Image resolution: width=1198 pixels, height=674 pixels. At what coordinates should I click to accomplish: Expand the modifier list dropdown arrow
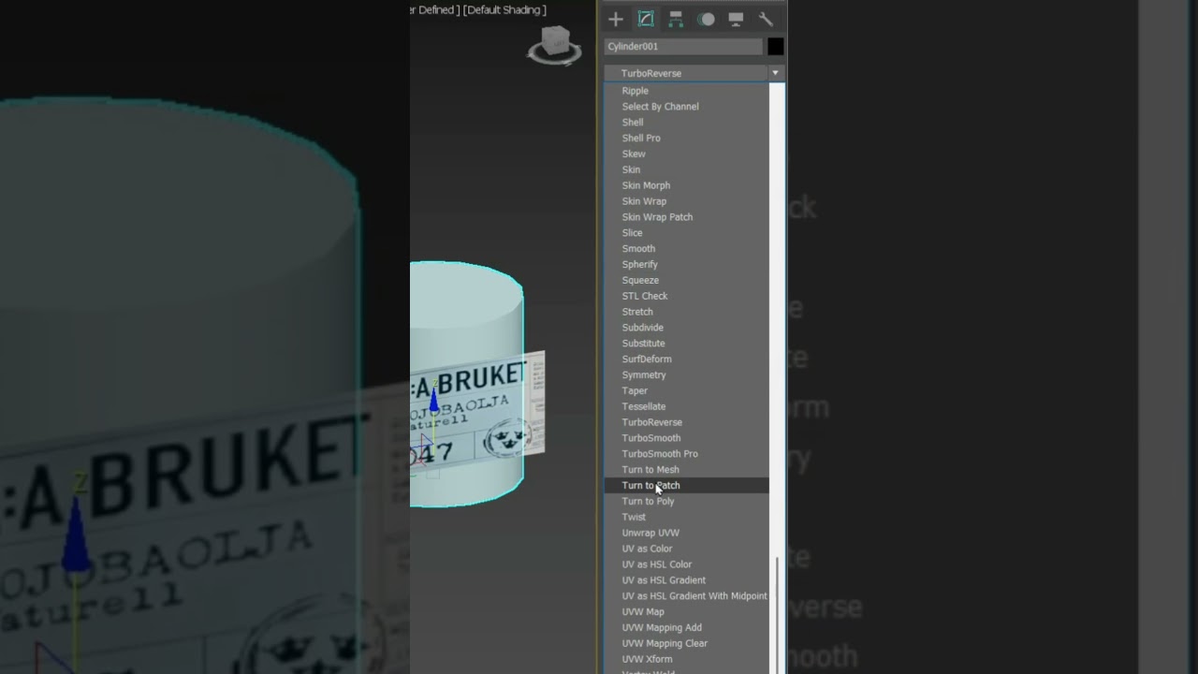(775, 73)
